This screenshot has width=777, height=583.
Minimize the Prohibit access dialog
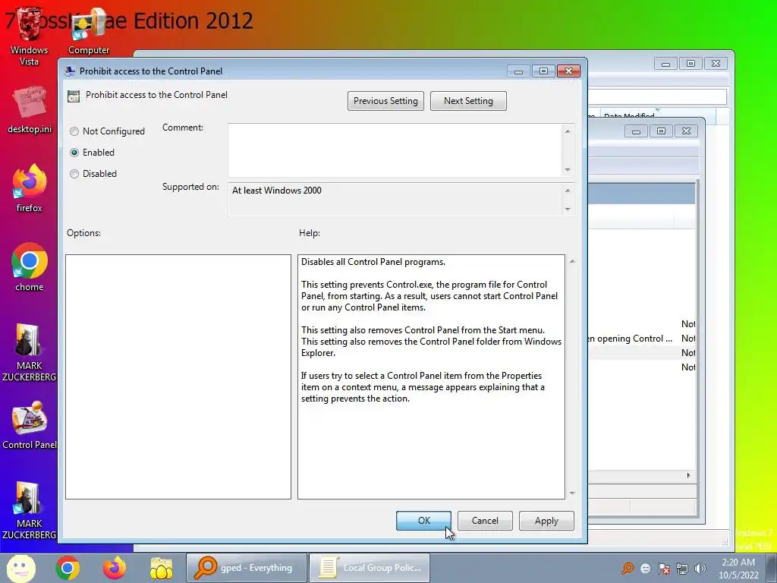click(x=519, y=71)
